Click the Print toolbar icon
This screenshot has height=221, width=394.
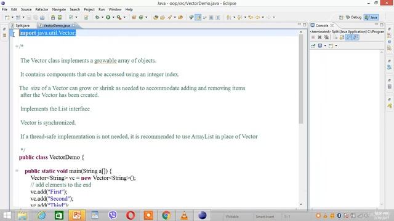click(42, 17)
